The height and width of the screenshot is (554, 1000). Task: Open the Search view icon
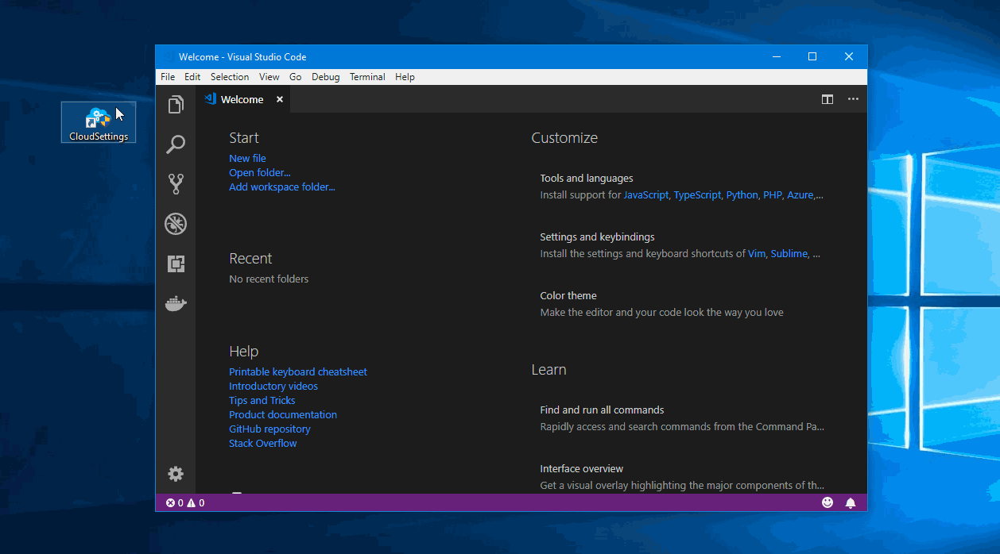pos(176,144)
